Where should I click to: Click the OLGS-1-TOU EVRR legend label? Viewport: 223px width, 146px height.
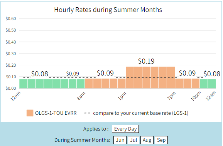pyautogui.click(x=56, y=113)
